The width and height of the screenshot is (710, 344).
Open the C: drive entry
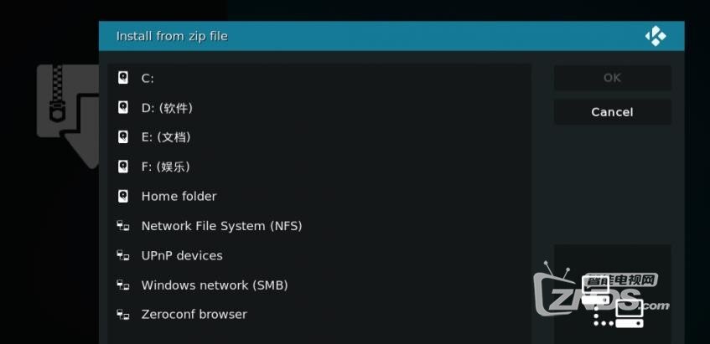pyautogui.click(x=319, y=78)
